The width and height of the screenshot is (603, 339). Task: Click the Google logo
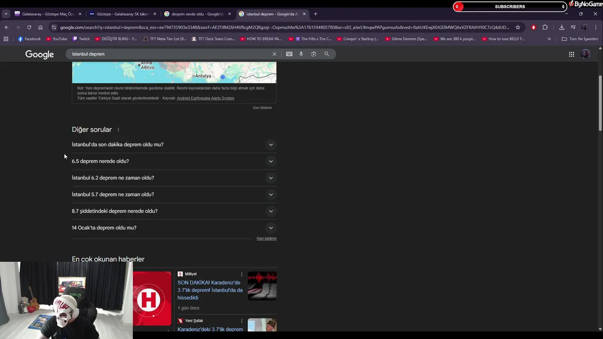pos(40,55)
